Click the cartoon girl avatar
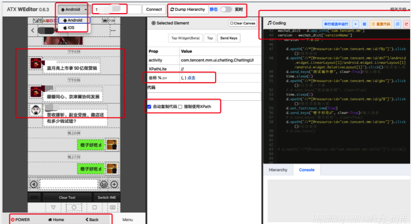Image resolution: width=411 pixels, height=224 pixels. click(x=36, y=110)
